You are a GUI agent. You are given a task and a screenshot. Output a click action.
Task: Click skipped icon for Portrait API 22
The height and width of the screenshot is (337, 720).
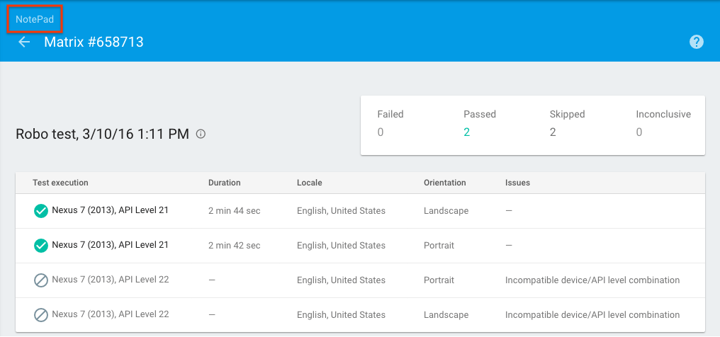(x=41, y=280)
